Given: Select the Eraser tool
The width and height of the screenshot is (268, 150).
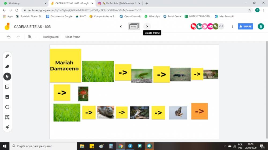Looking at the screenshot, I should (x=7, y=67).
